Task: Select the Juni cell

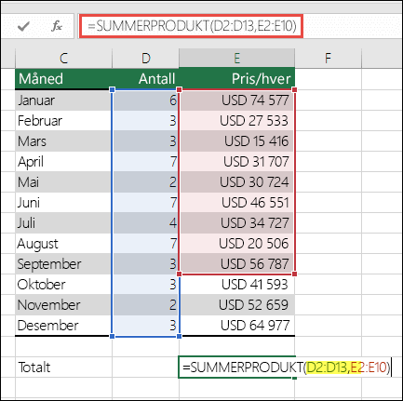Action: pyautogui.click(x=63, y=203)
